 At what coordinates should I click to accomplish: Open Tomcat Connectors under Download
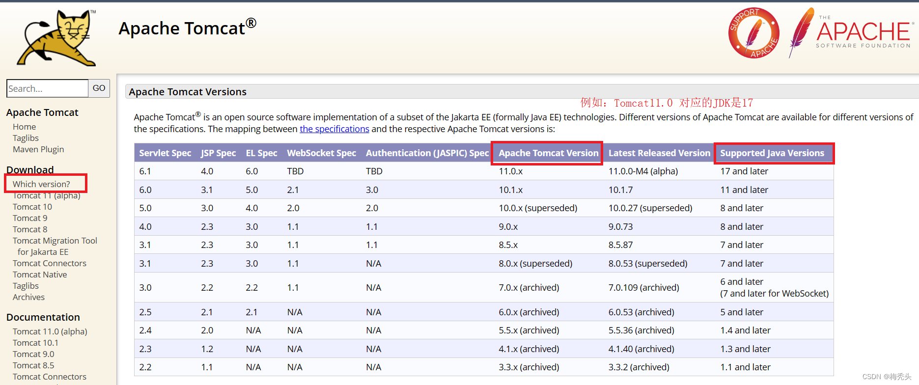click(x=50, y=263)
